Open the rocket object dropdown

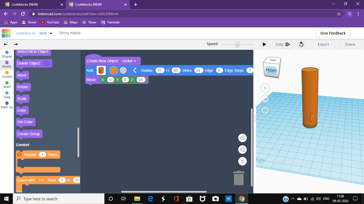(130, 61)
